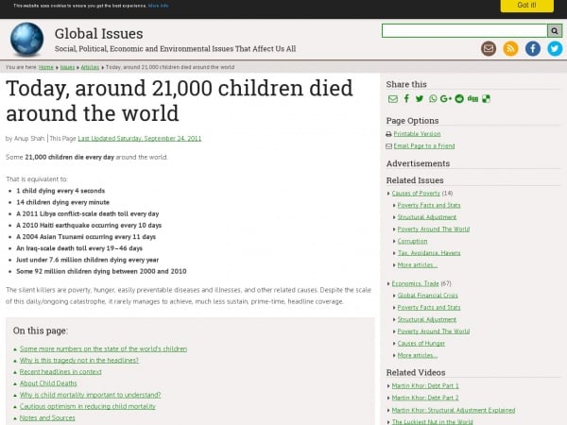Open Martin Khor: Debt Part 1 video
The width and height of the screenshot is (567, 425).
(x=425, y=386)
